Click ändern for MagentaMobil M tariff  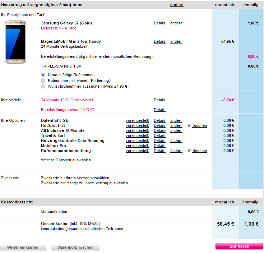point(176,41)
